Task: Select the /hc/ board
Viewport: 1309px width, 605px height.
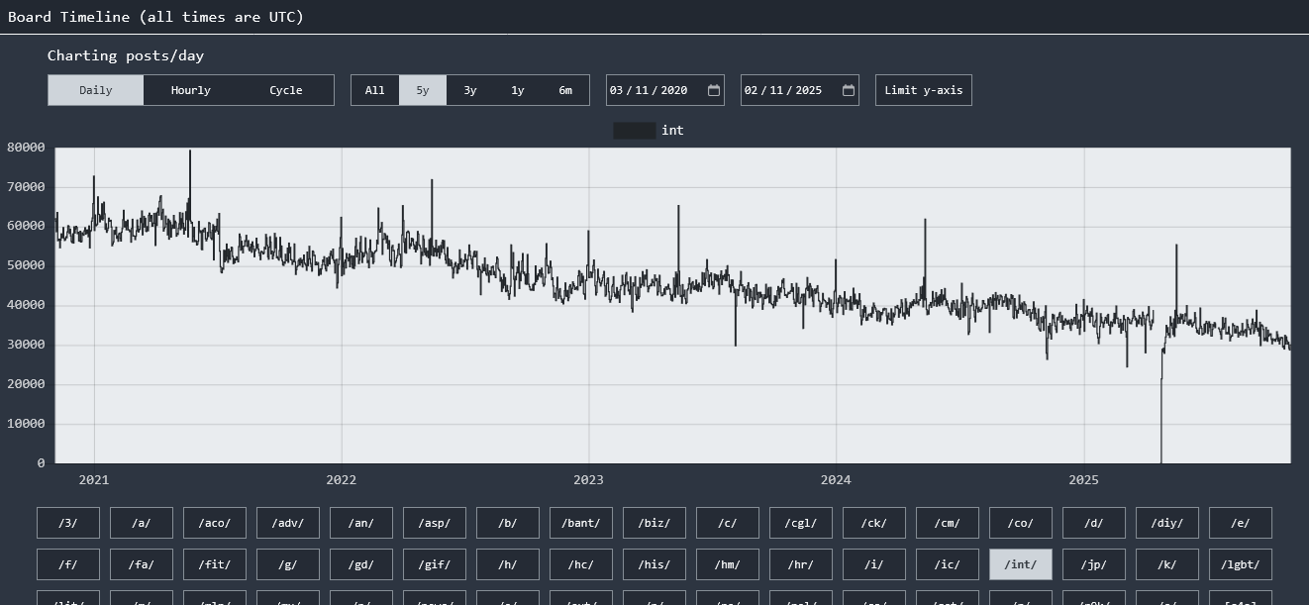Action: coord(581,564)
